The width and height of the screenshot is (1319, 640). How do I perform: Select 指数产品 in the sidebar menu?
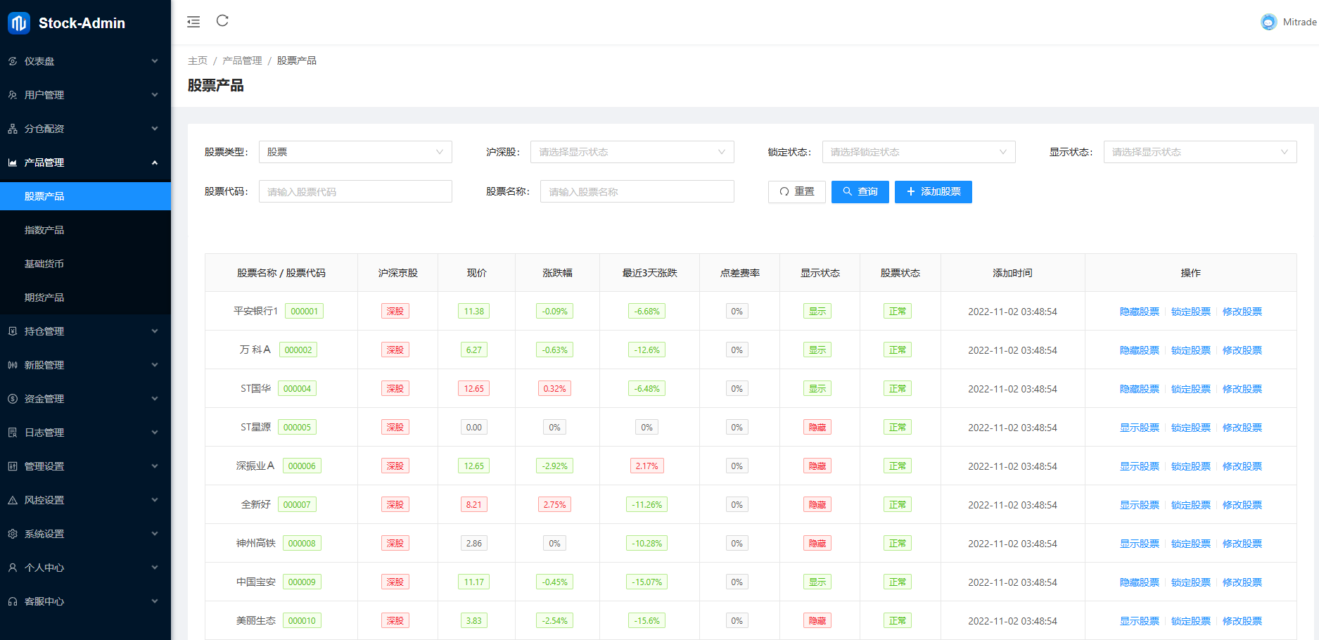coord(44,229)
